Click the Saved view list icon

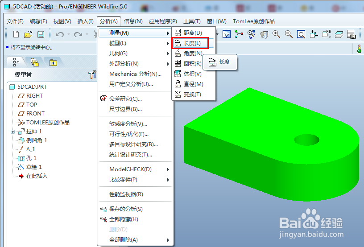point(326,34)
